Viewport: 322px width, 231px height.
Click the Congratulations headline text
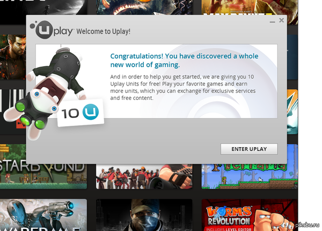(x=184, y=60)
